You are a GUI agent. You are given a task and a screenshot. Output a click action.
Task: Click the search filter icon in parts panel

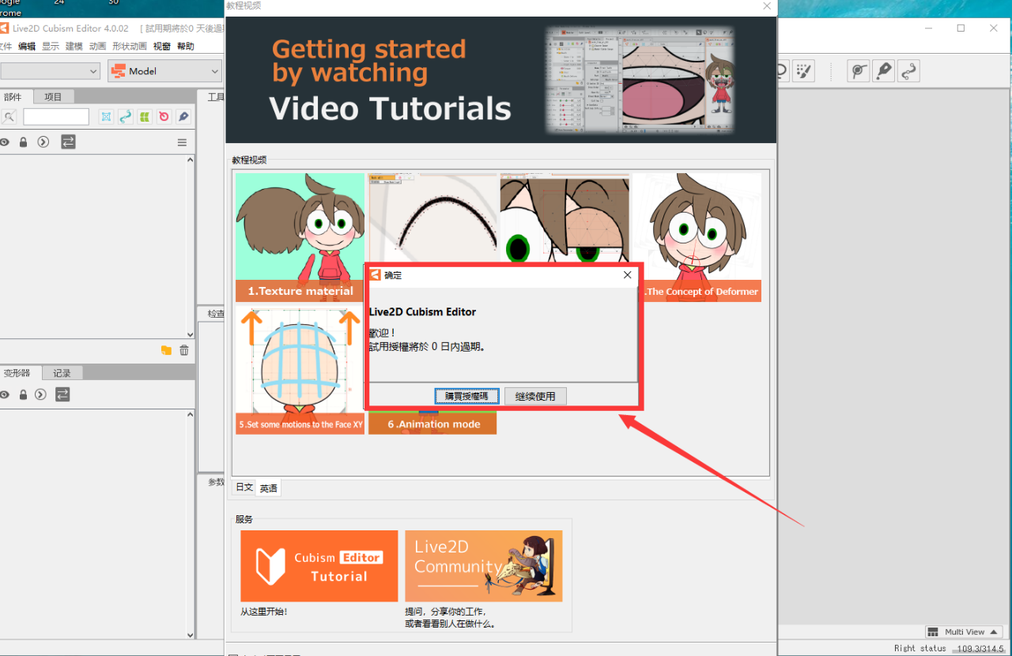pyautogui.click(x=9, y=117)
